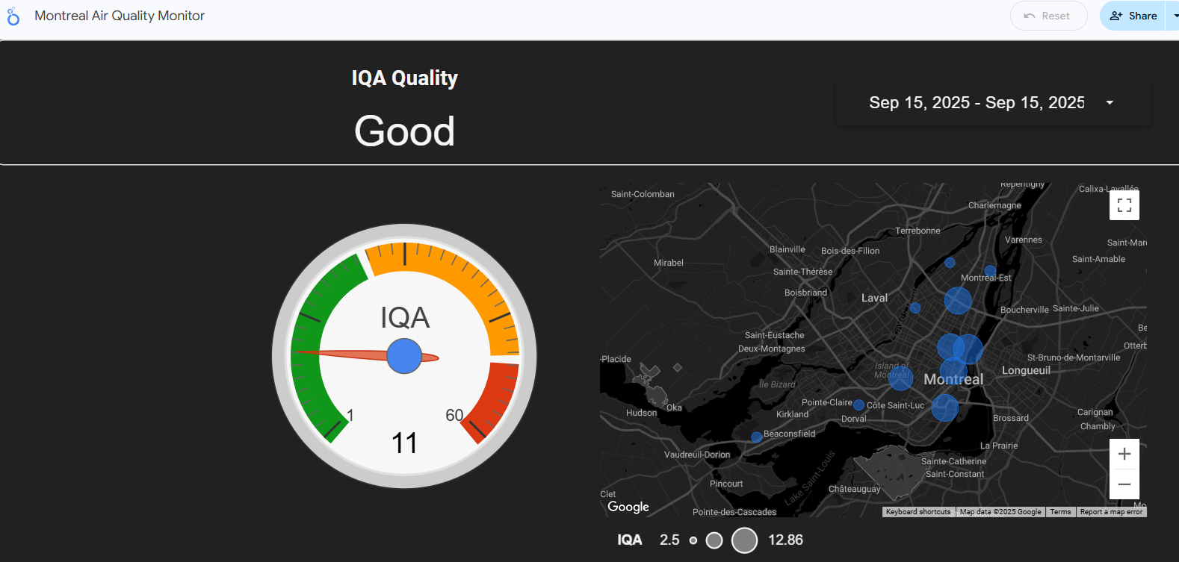Zoom out on the map

1124,484
